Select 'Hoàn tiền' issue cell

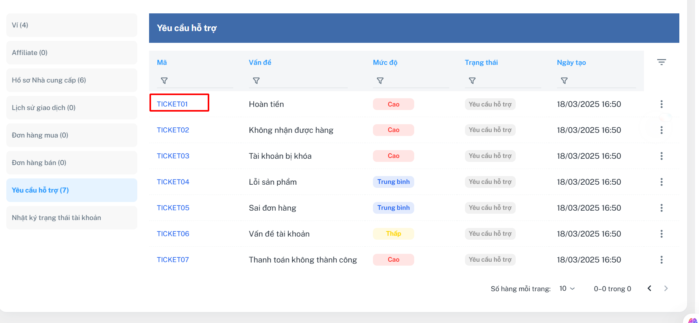coord(266,104)
